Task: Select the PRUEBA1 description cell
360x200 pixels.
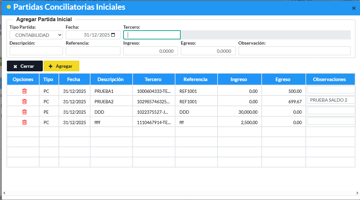Action: (x=111, y=91)
